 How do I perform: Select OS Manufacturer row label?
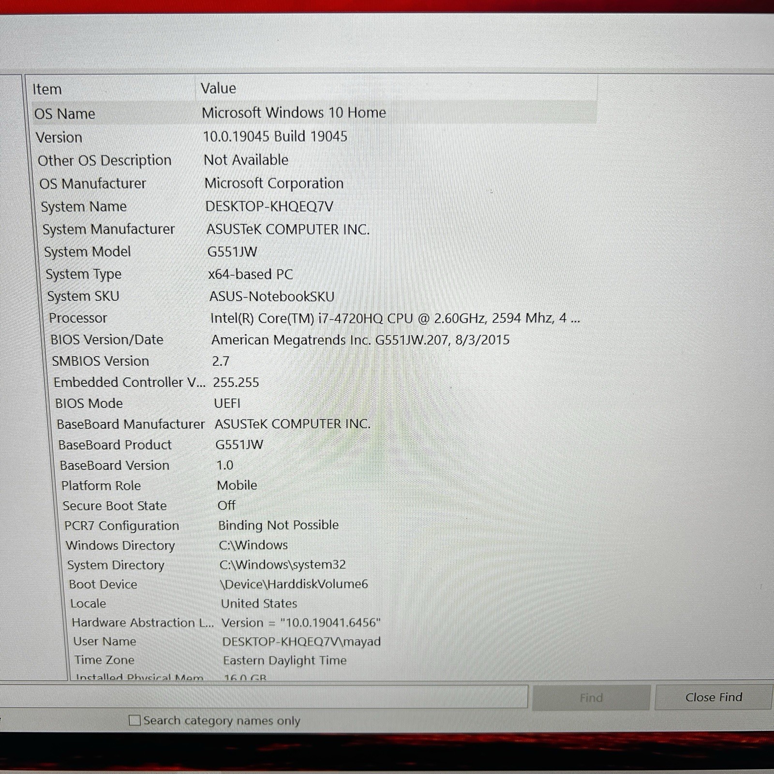pyautogui.click(x=92, y=184)
